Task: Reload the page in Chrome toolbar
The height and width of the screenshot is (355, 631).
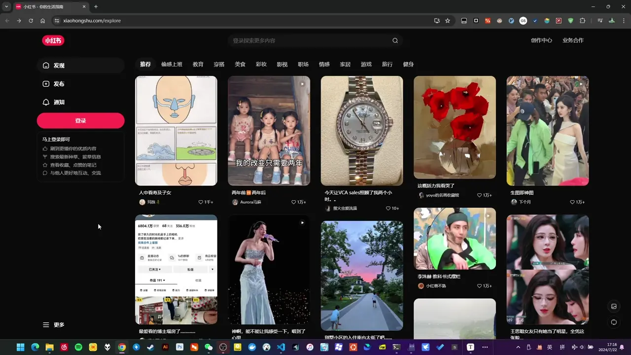Action: click(x=31, y=21)
